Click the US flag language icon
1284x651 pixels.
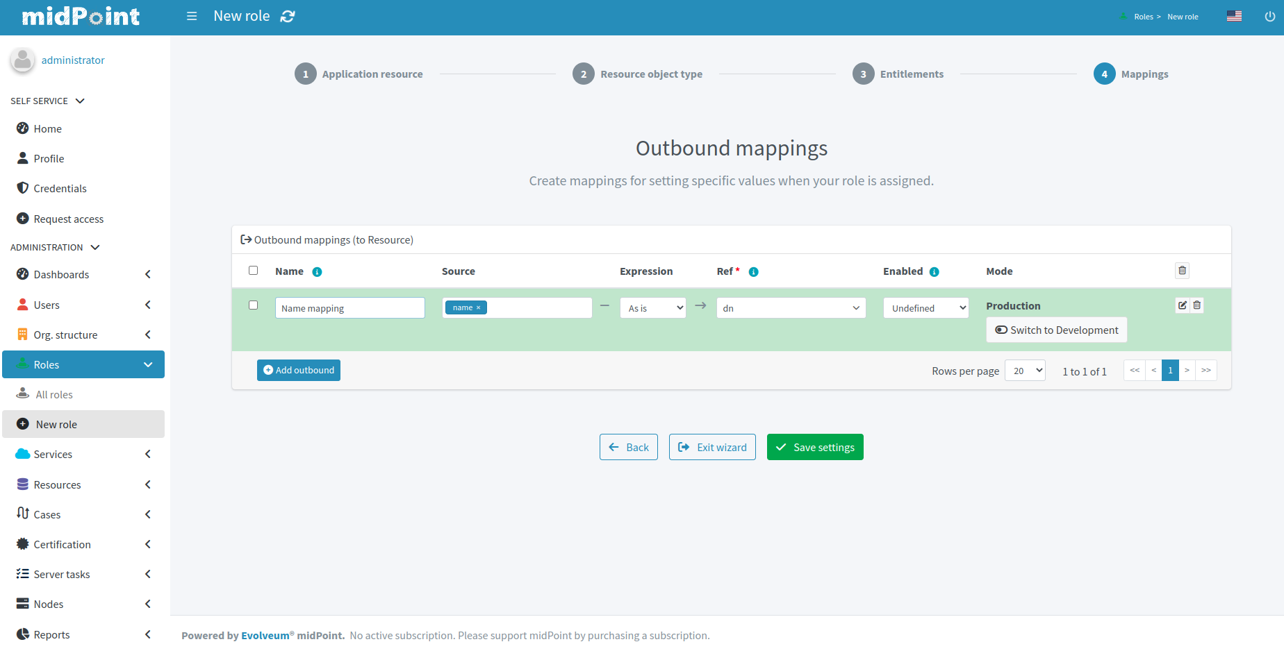click(1234, 16)
